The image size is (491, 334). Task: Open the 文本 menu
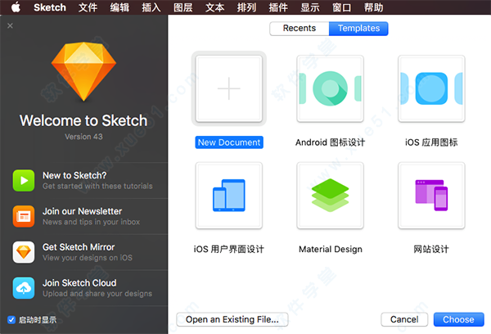click(214, 7)
